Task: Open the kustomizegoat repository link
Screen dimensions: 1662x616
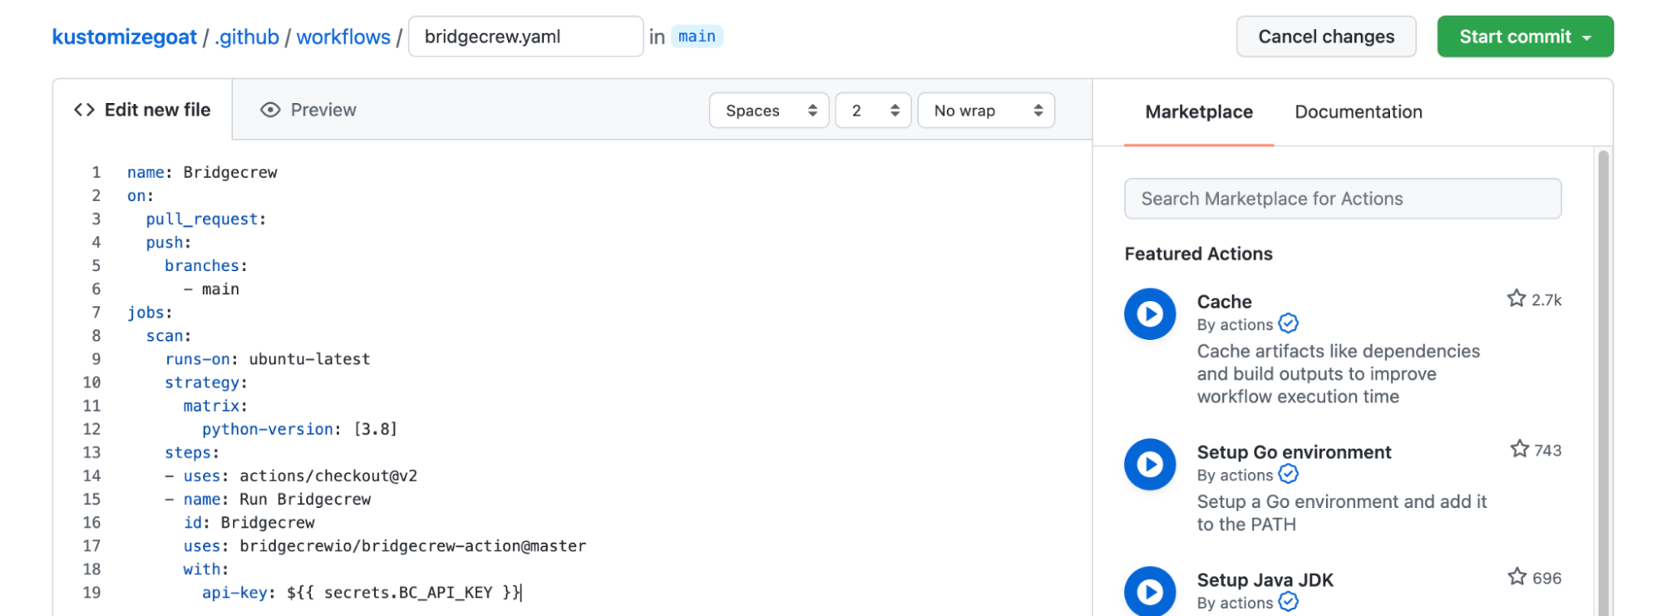Action: click(x=125, y=37)
